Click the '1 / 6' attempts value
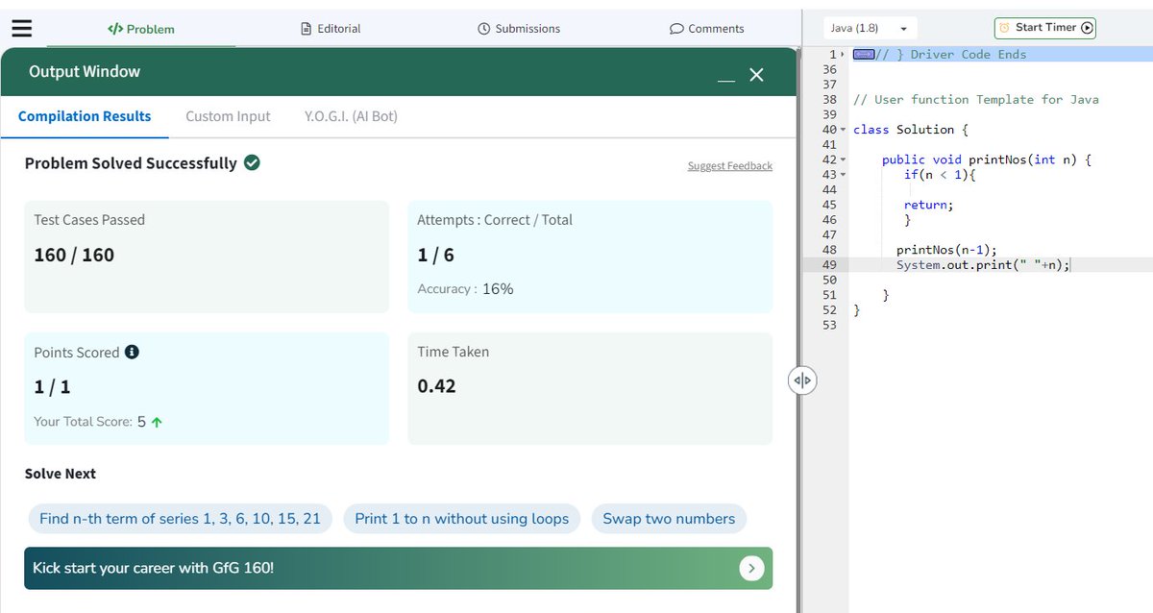Viewport: 1153px width, 613px height. tap(436, 255)
